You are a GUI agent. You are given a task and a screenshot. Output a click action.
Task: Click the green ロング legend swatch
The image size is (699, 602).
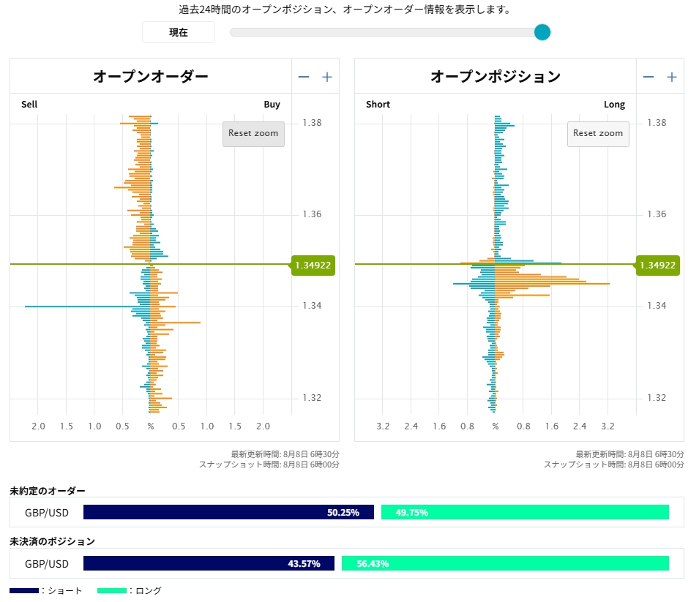pos(112,590)
